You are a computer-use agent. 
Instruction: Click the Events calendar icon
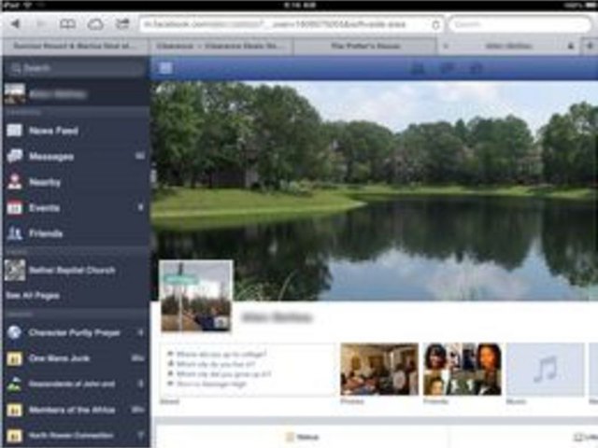tap(15, 207)
